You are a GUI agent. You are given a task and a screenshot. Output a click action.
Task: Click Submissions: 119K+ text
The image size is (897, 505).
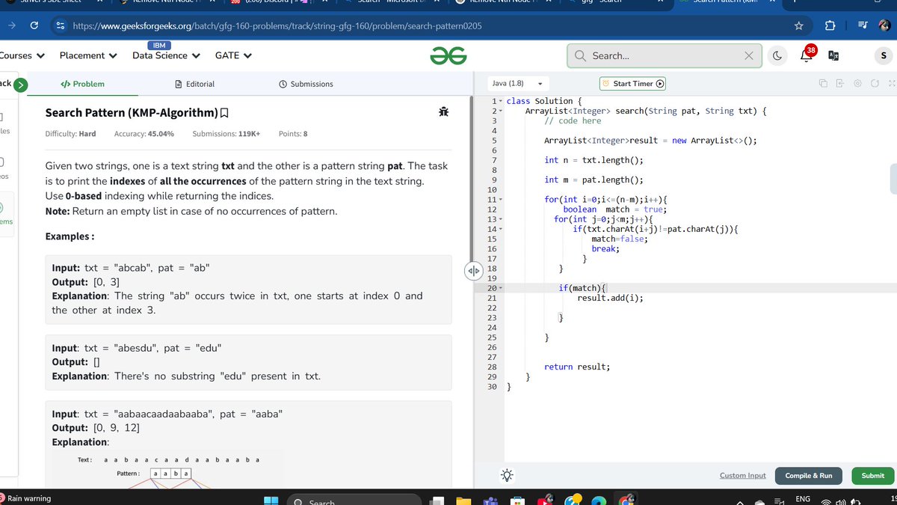click(x=226, y=134)
